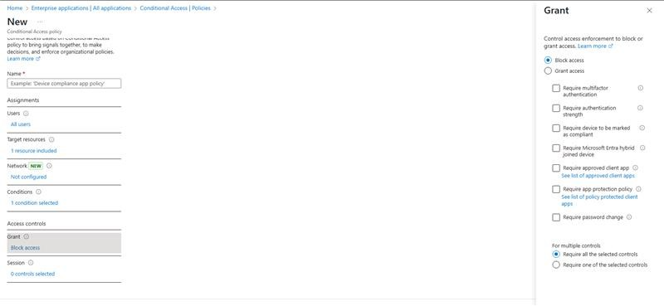The width and height of the screenshot is (664, 306).
Task: Open Conditional Access | Policies breadcrumb
Action: click(175, 8)
